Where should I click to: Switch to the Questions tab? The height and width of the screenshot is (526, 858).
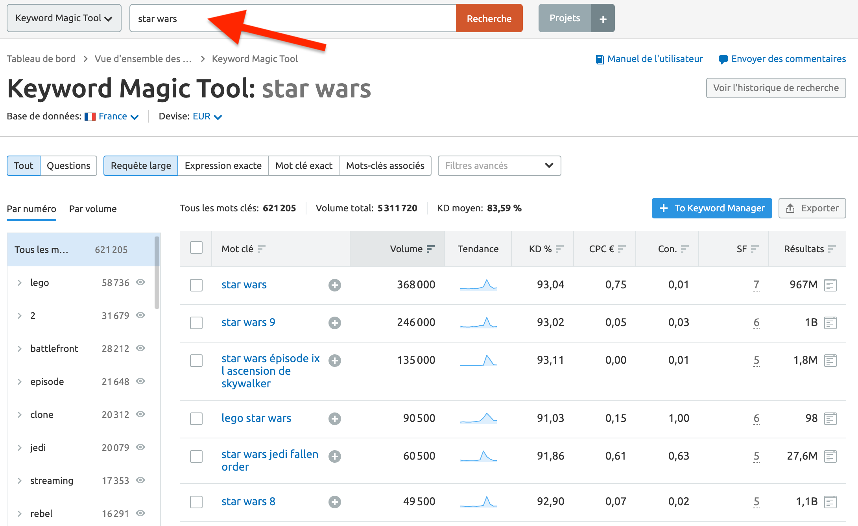tap(68, 166)
